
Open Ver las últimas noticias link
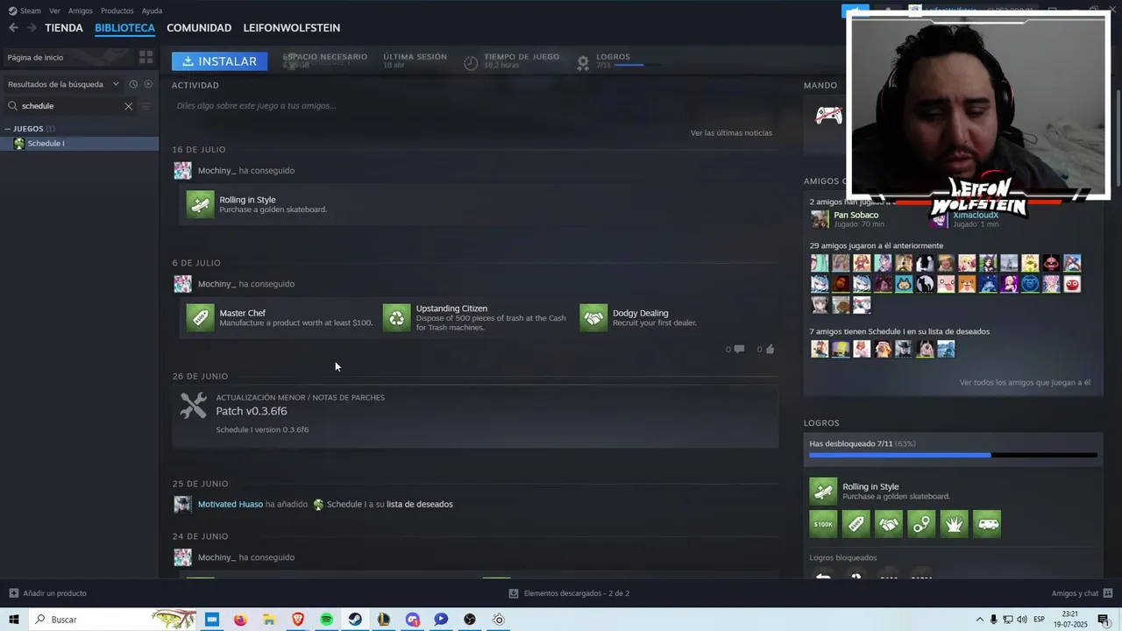click(731, 133)
